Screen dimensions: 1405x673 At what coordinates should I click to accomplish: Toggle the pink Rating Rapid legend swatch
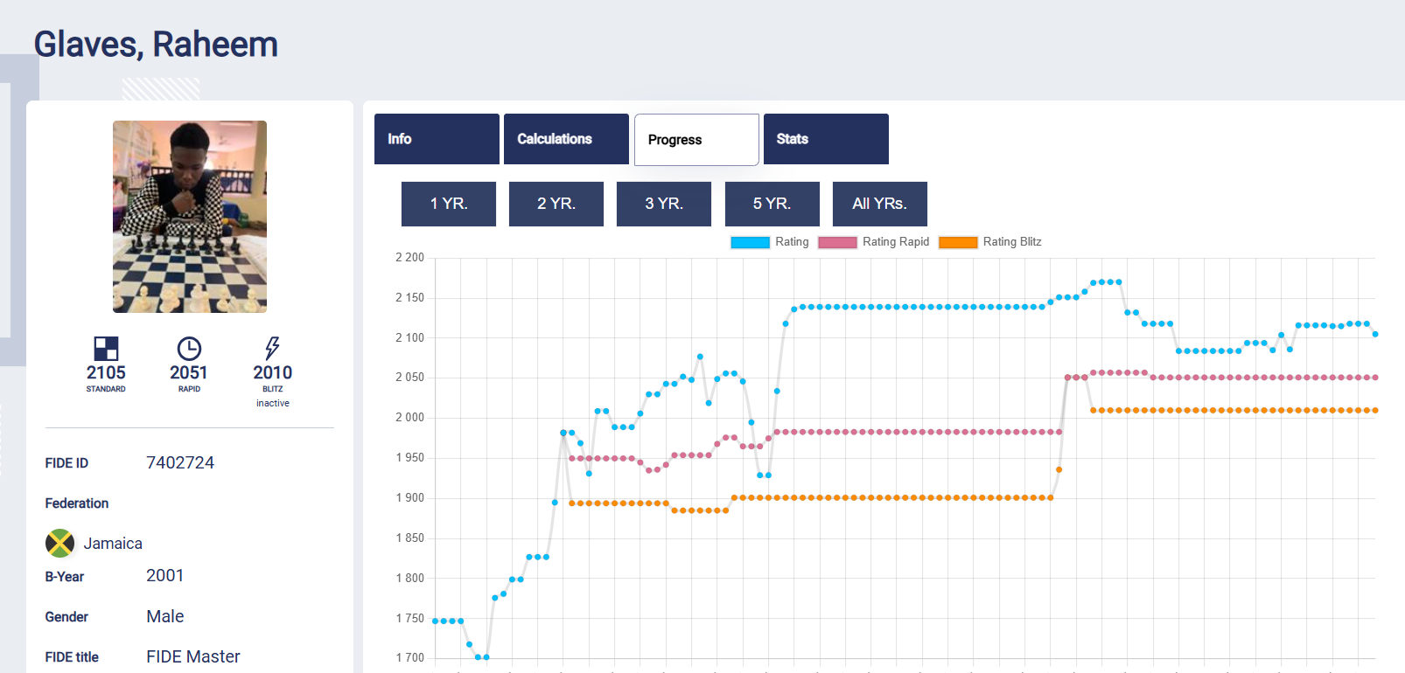tap(837, 242)
